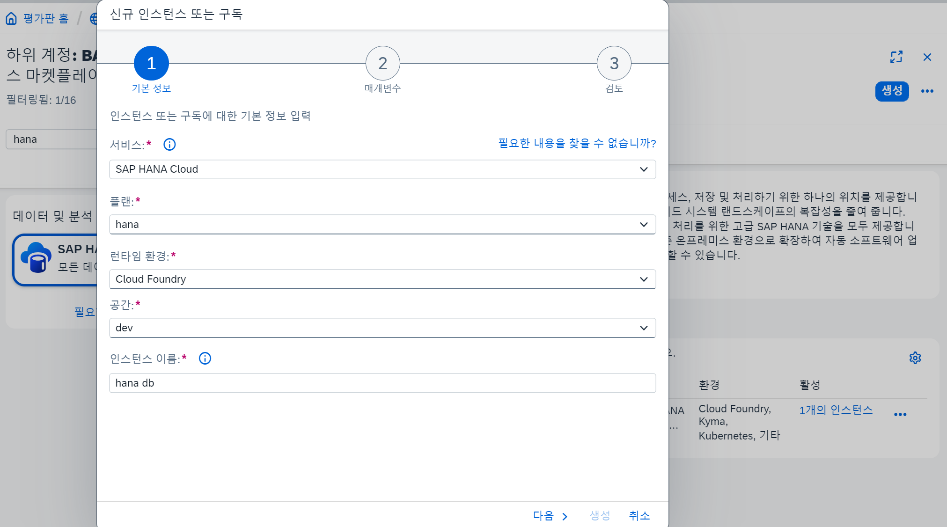Select wizard step 1 기본 정보
The width and height of the screenshot is (947, 527).
pos(151,63)
